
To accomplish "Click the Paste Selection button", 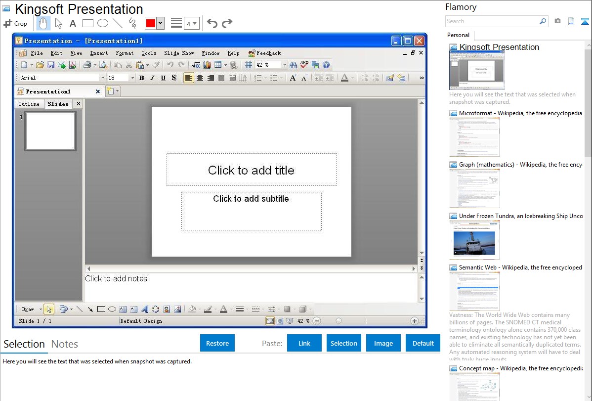I will (343, 343).
